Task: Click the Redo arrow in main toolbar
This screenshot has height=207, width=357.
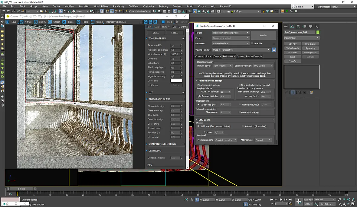Action: 8,11
